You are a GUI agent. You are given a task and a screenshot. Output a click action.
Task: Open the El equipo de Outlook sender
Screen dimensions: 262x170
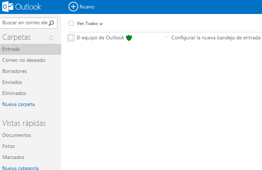(101, 38)
